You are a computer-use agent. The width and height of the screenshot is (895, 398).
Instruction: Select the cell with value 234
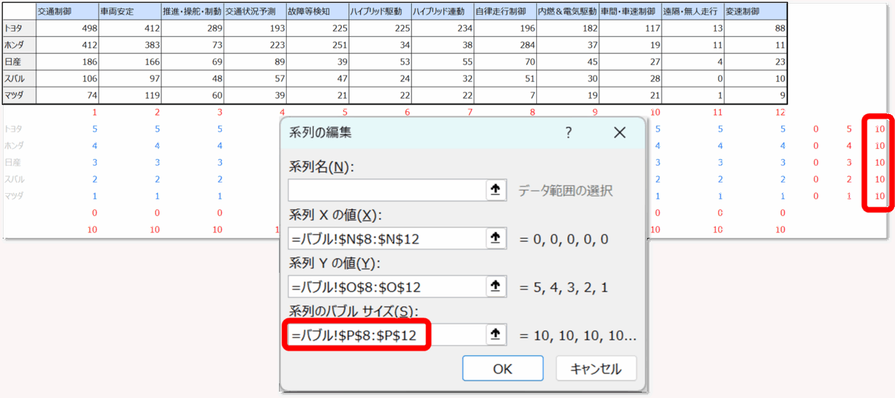pos(443,28)
